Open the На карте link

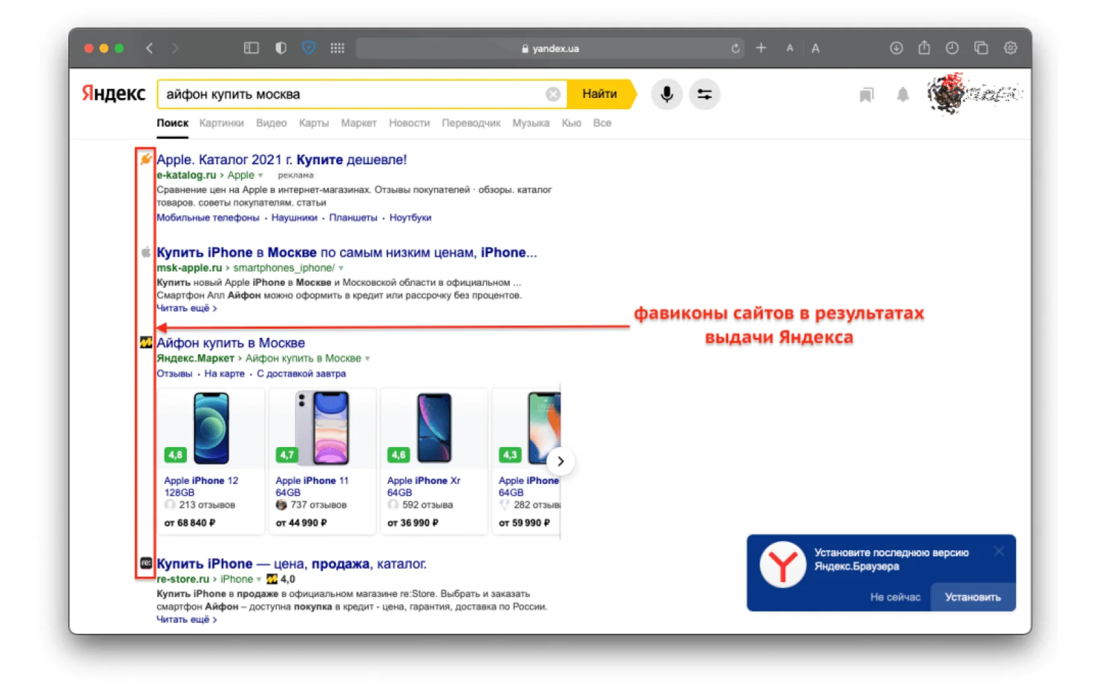coord(224,373)
